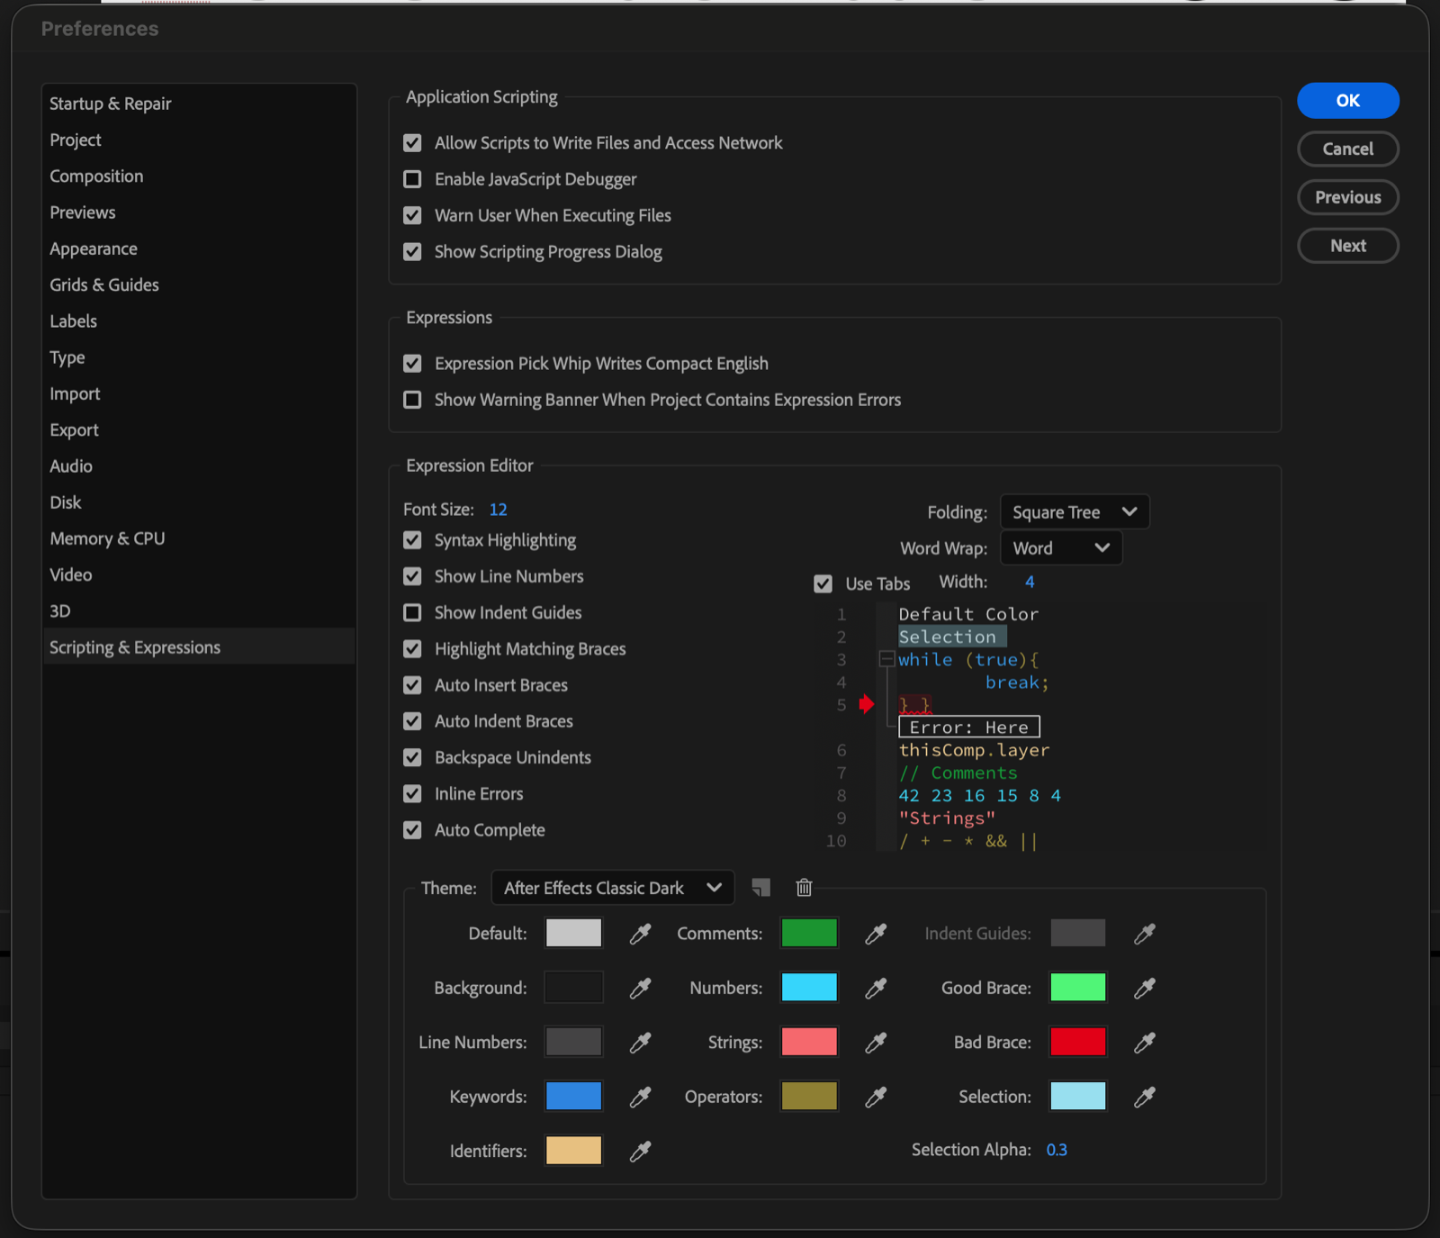This screenshot has width=1440, height=1238.
Task: Click eyedropper for Default color
Action: coord(640,934)
